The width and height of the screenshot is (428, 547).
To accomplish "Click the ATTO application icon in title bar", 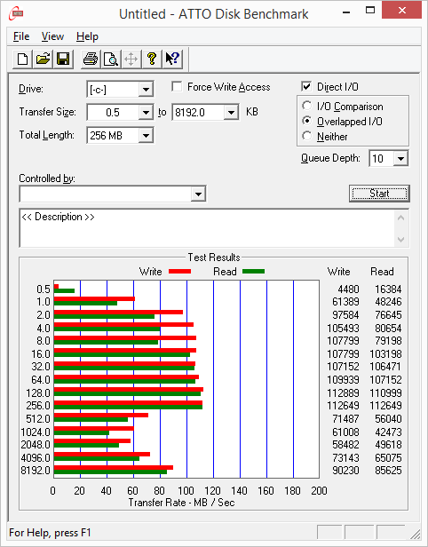I will 16,13.
